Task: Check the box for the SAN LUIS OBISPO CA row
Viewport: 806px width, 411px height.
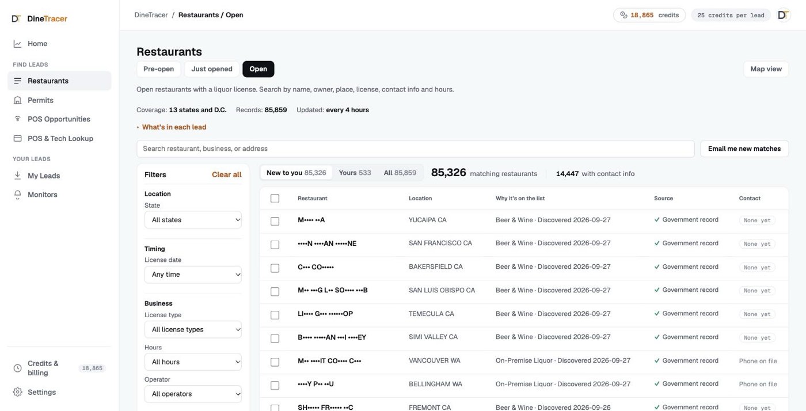Action: click(275, 292)
